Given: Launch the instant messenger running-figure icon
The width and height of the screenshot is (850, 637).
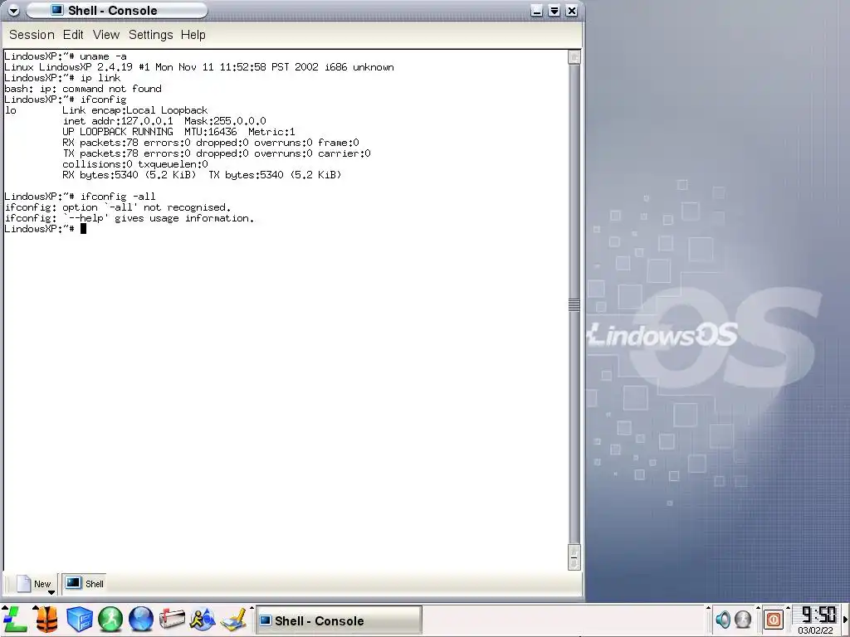Looking at the screenshot, I should coord(203,619).
